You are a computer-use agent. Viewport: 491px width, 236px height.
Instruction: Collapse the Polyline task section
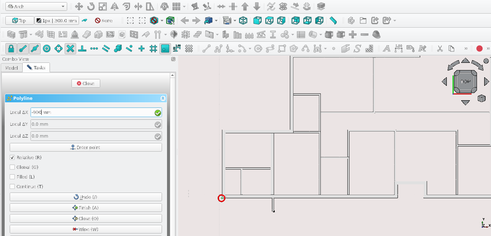click(163, 98)
